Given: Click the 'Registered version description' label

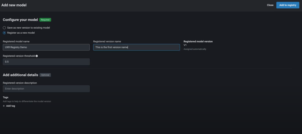Looking at the screenshot, I should 20,83.
